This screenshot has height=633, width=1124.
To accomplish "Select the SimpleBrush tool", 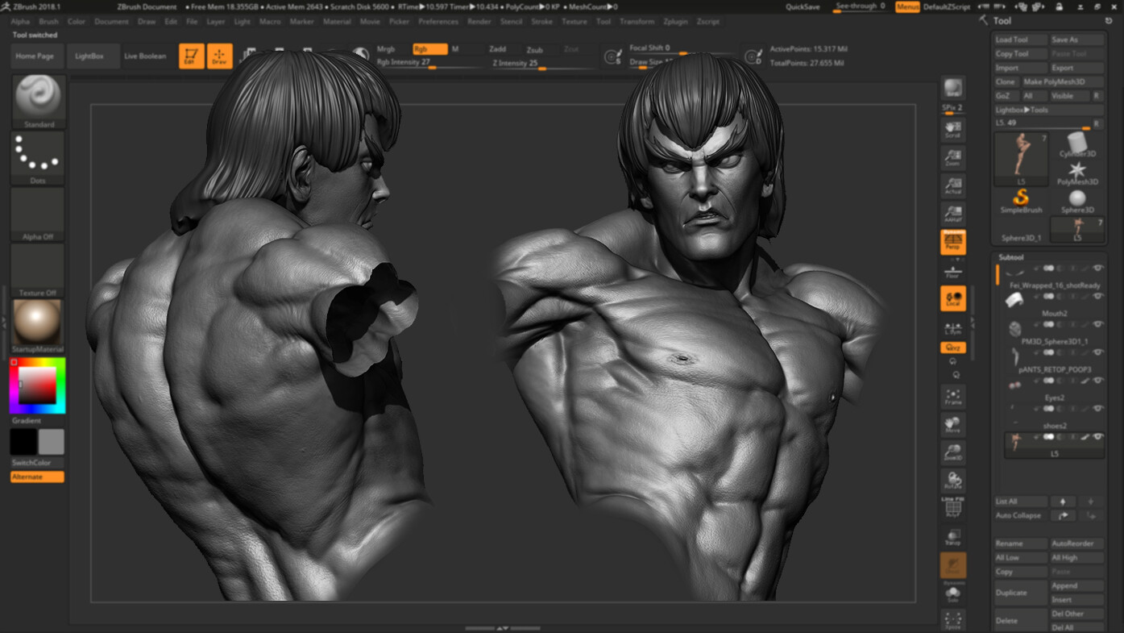I will click(1021, 202).
